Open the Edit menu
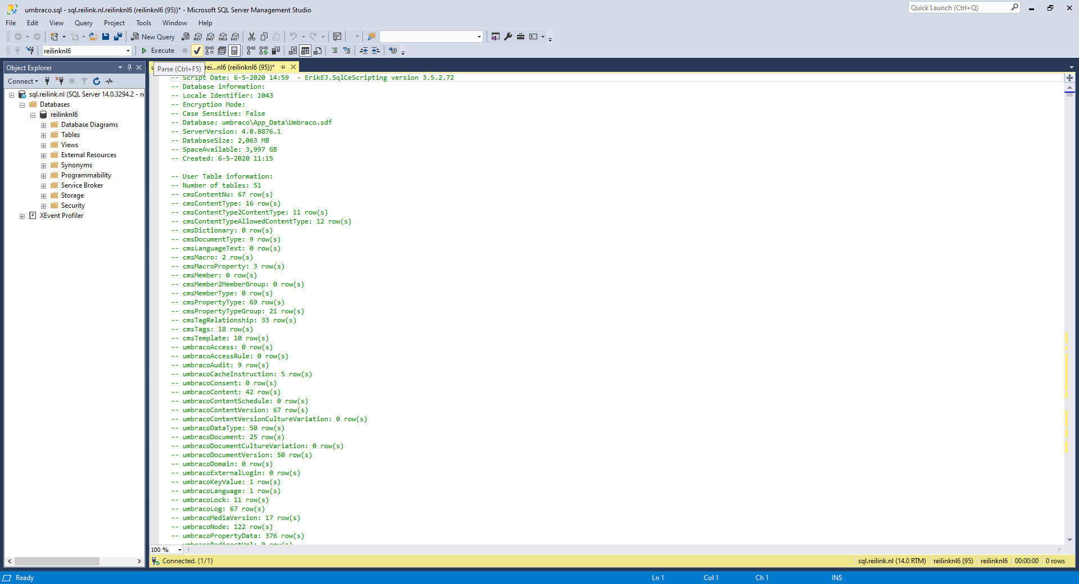 [33, 23]
